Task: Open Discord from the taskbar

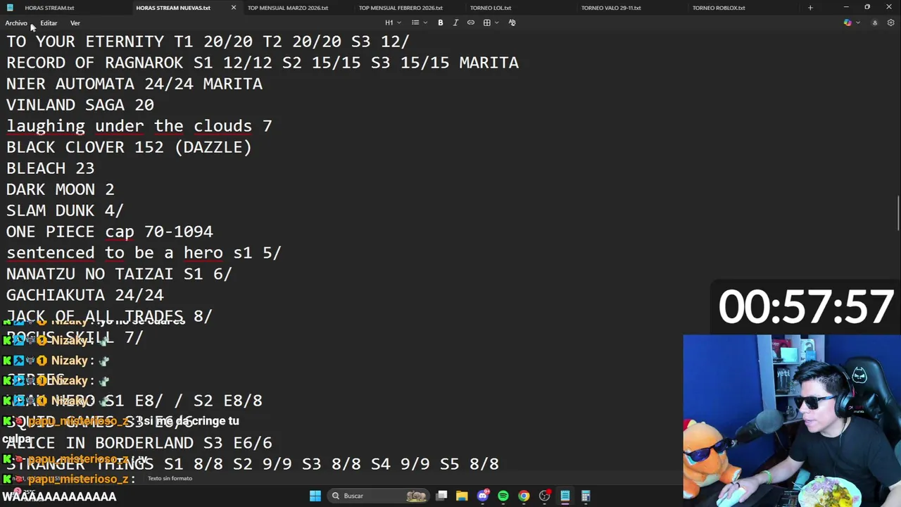Action: 482,496
